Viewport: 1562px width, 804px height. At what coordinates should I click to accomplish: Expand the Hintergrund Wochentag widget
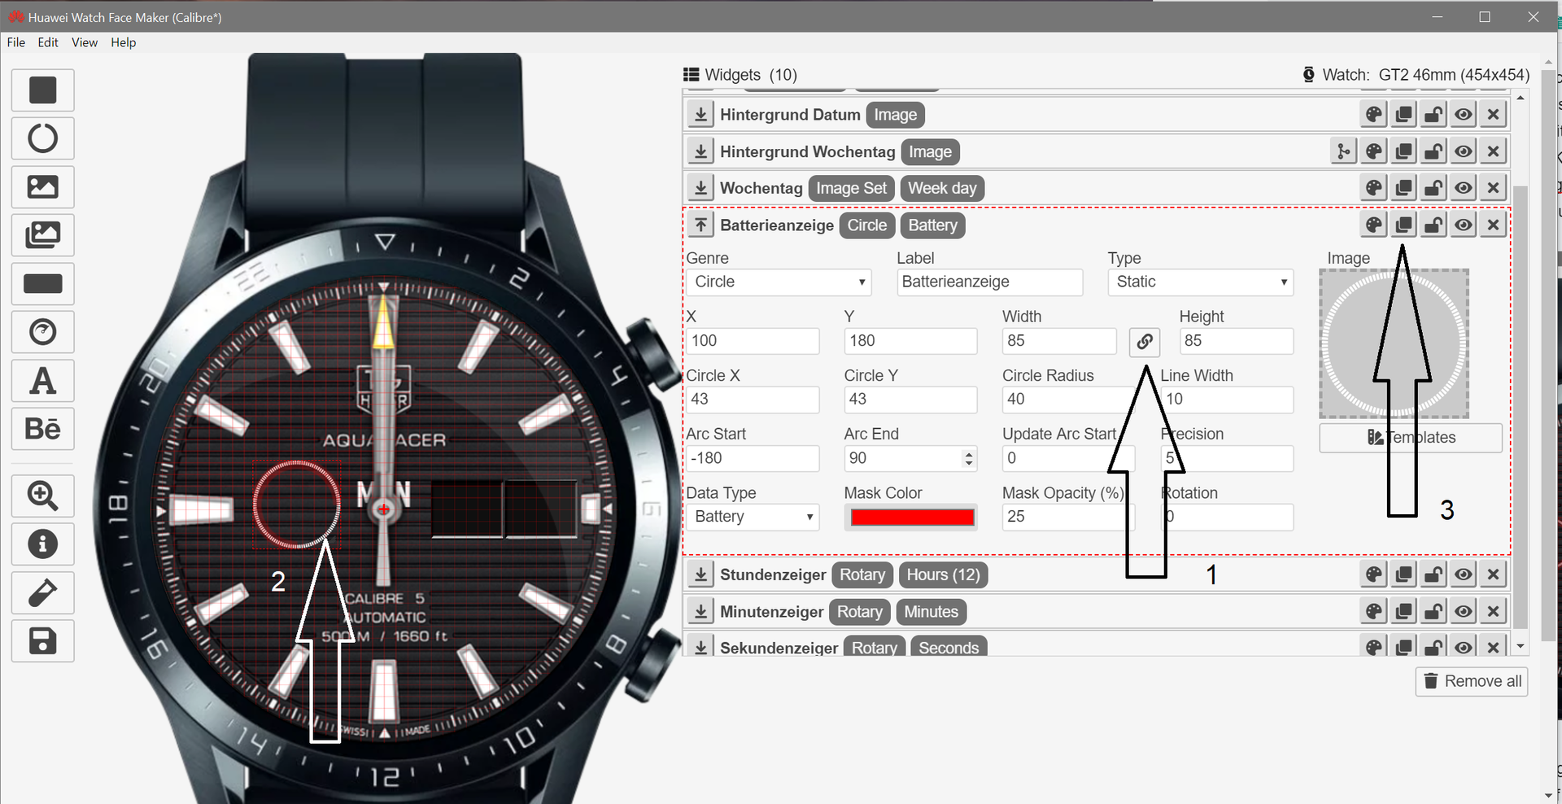700,151
